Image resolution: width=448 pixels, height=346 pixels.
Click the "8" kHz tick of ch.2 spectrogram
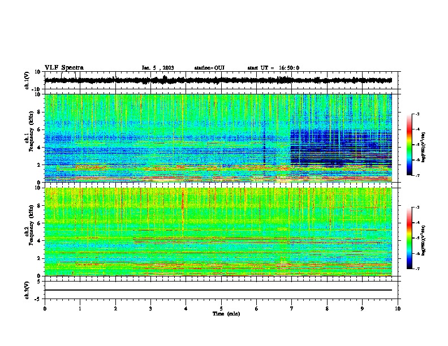[x=40, y=206]
